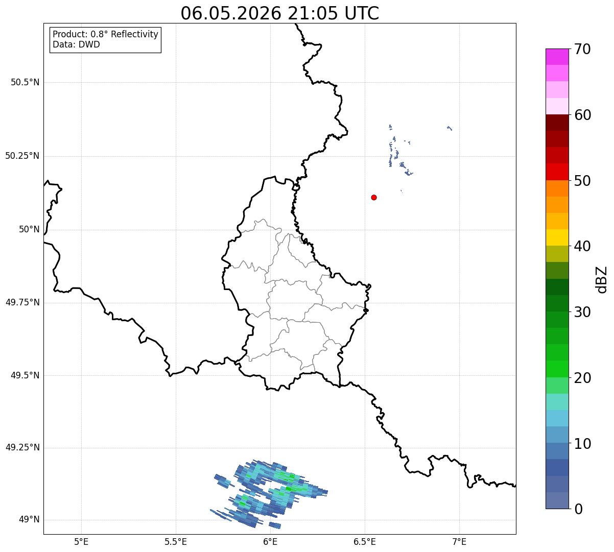Click the tiny isolated echo near 7°E

coord(450,128)
